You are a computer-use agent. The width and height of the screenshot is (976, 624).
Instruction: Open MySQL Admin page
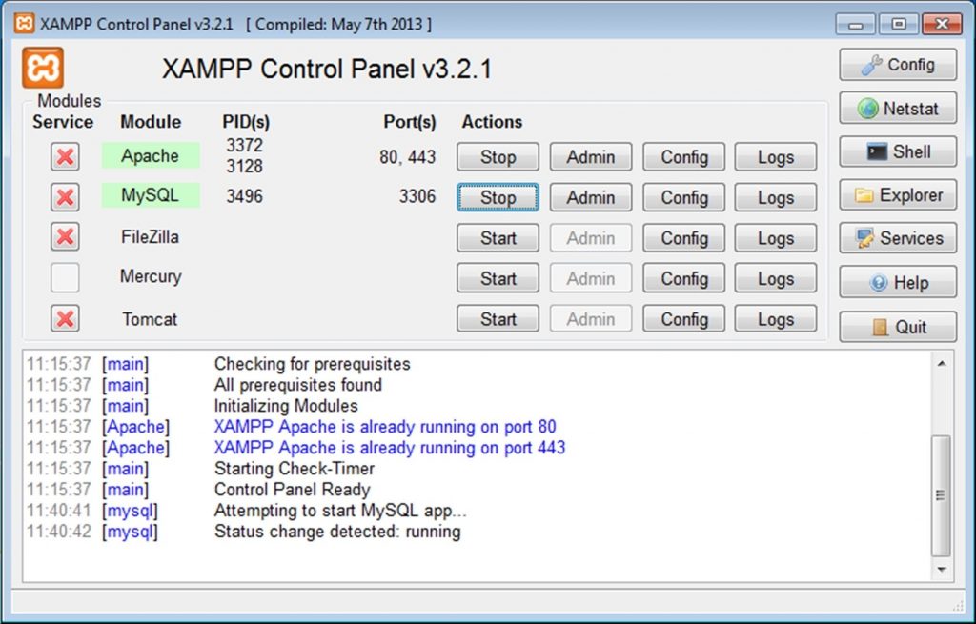[x=591, y=197]
